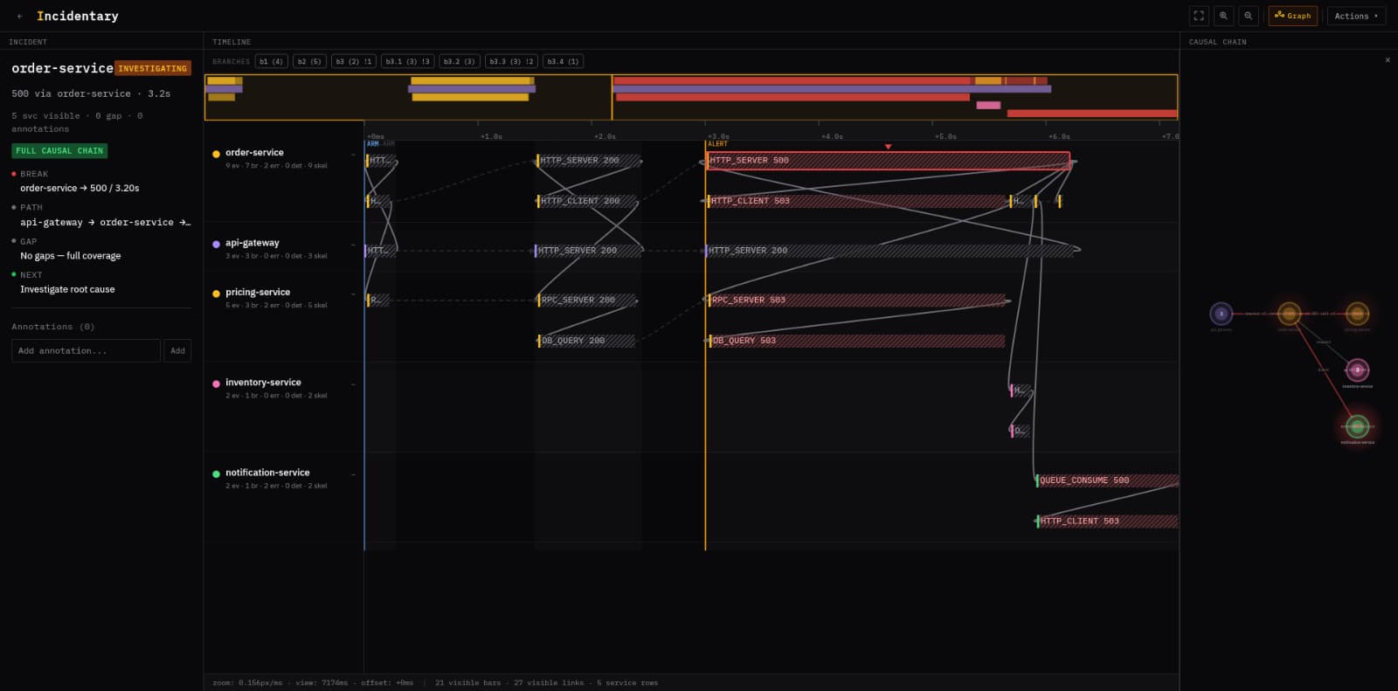Open the BREAK order-service 500 entry
The image size is (1398, 691).
[x=80, y=188]
